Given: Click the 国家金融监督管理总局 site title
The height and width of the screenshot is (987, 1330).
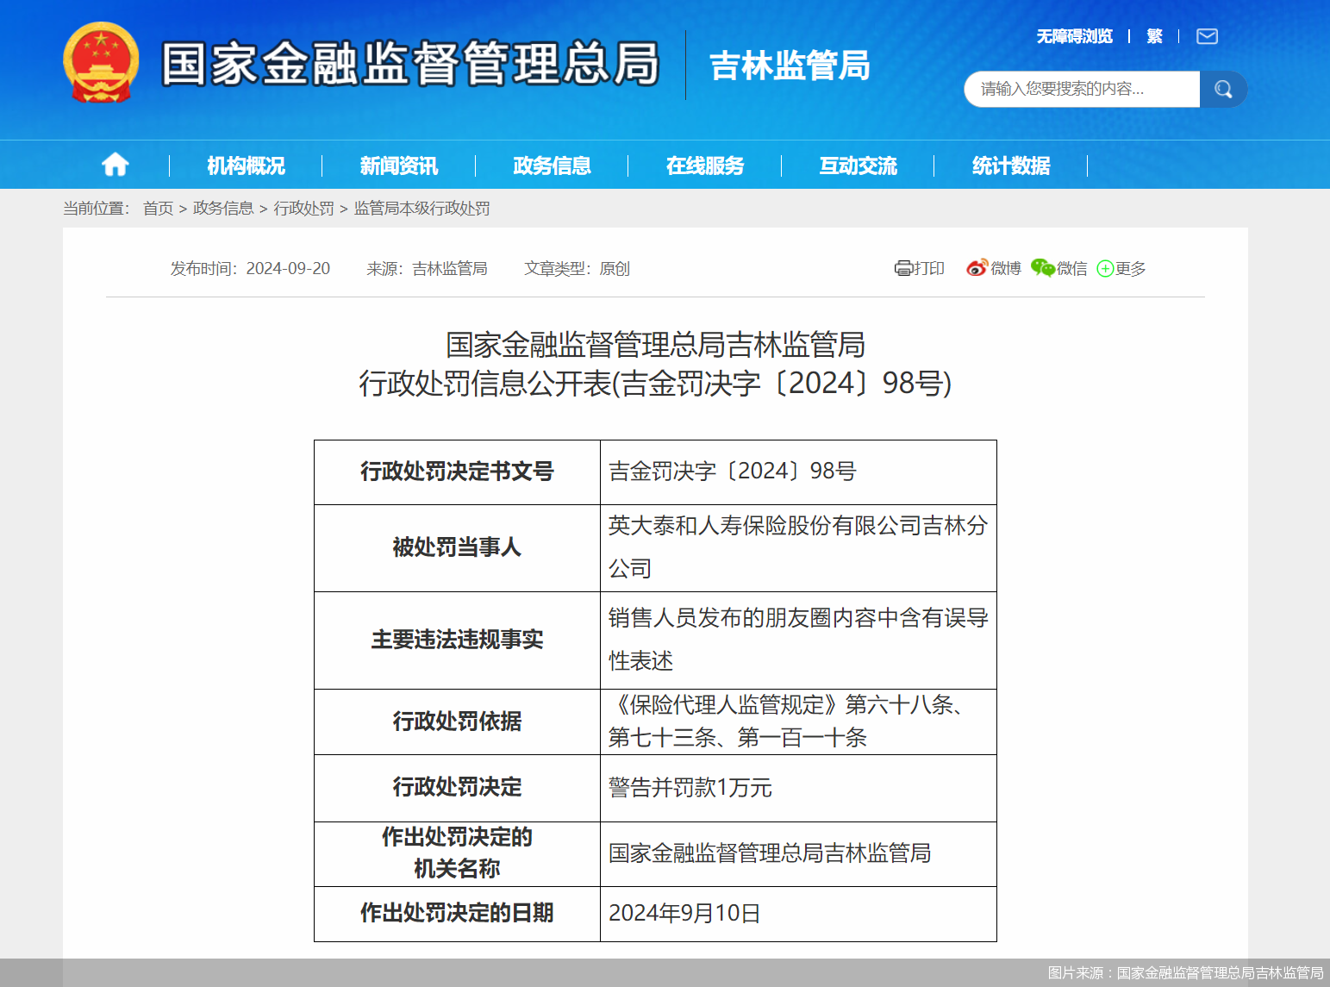Looking at the screenshot, I should pos(410,64).
